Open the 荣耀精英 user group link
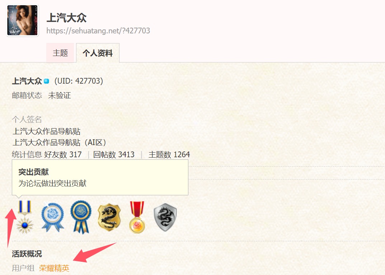The image size is (385, 275). pos(54,268)
